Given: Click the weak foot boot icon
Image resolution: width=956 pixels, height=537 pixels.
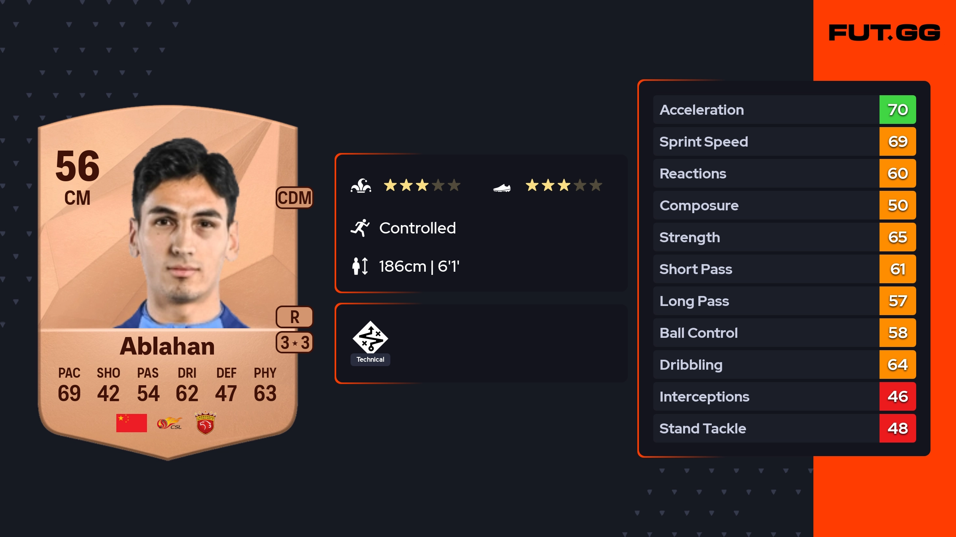Looking at the screenshot, I should 502,188.
